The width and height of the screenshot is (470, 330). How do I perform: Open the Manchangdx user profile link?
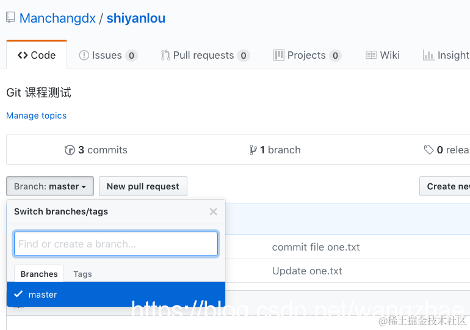pyautogui.click(x=57, y=18)
